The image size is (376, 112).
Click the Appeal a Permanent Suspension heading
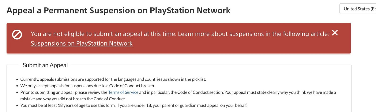(118, 10)
